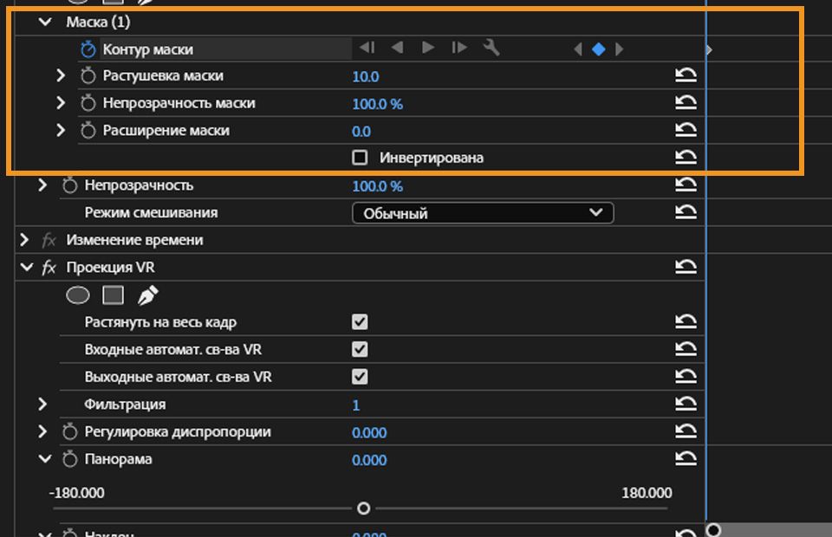Viewport: 832px width, 537px height.
Task: Edit Непрозрачность маски value 100.0 %
Action: 377,105
